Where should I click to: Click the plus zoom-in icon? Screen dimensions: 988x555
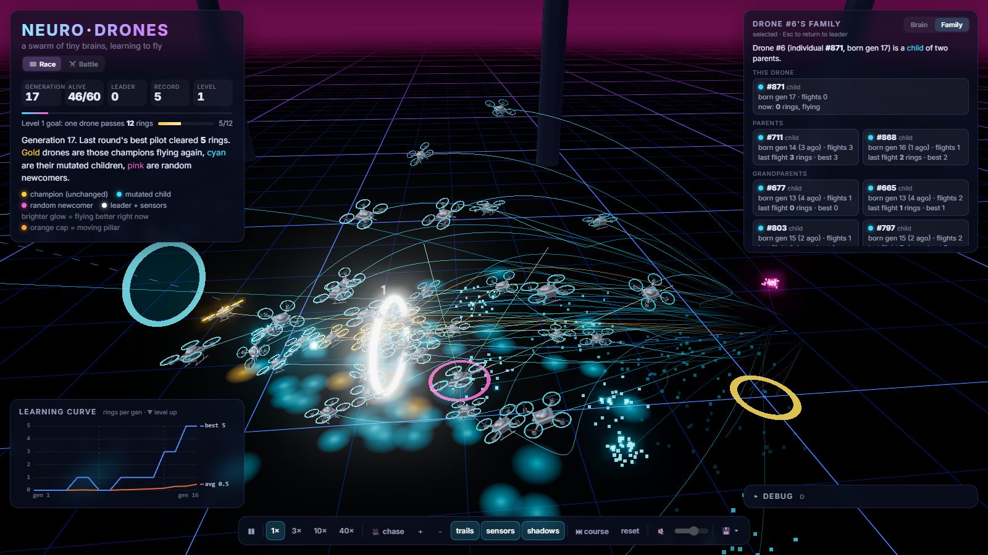pyautogui.click(x=421, y=531)
